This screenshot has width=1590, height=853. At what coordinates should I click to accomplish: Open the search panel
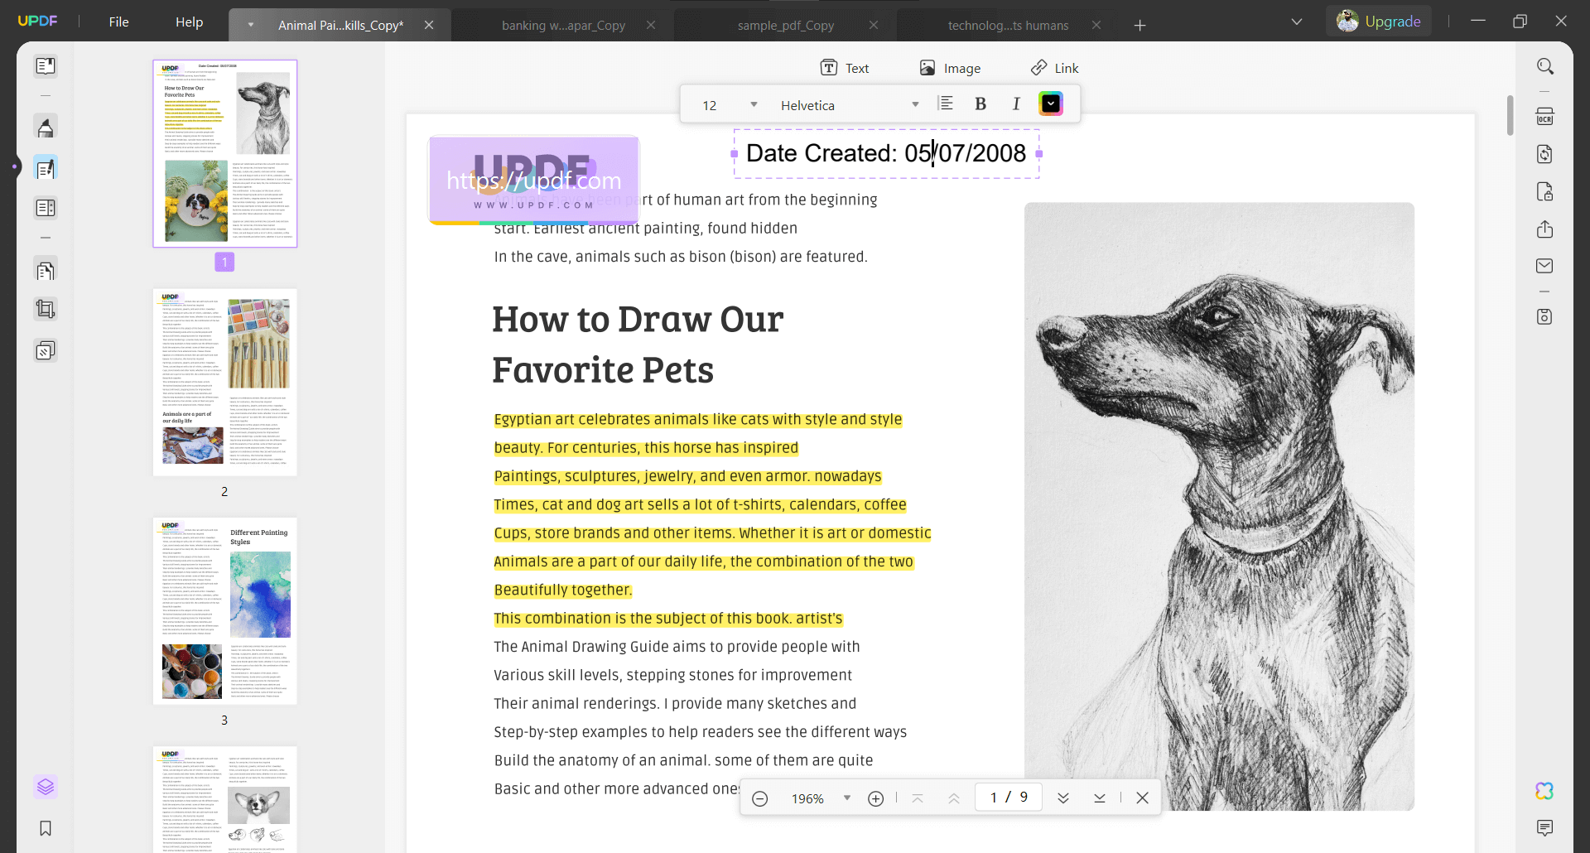coord(1545,65)
